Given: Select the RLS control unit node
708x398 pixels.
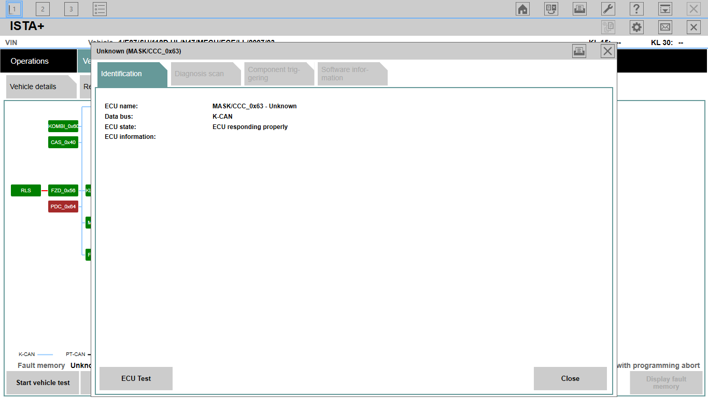Looking at the screenshot, I should coord(26,191).
